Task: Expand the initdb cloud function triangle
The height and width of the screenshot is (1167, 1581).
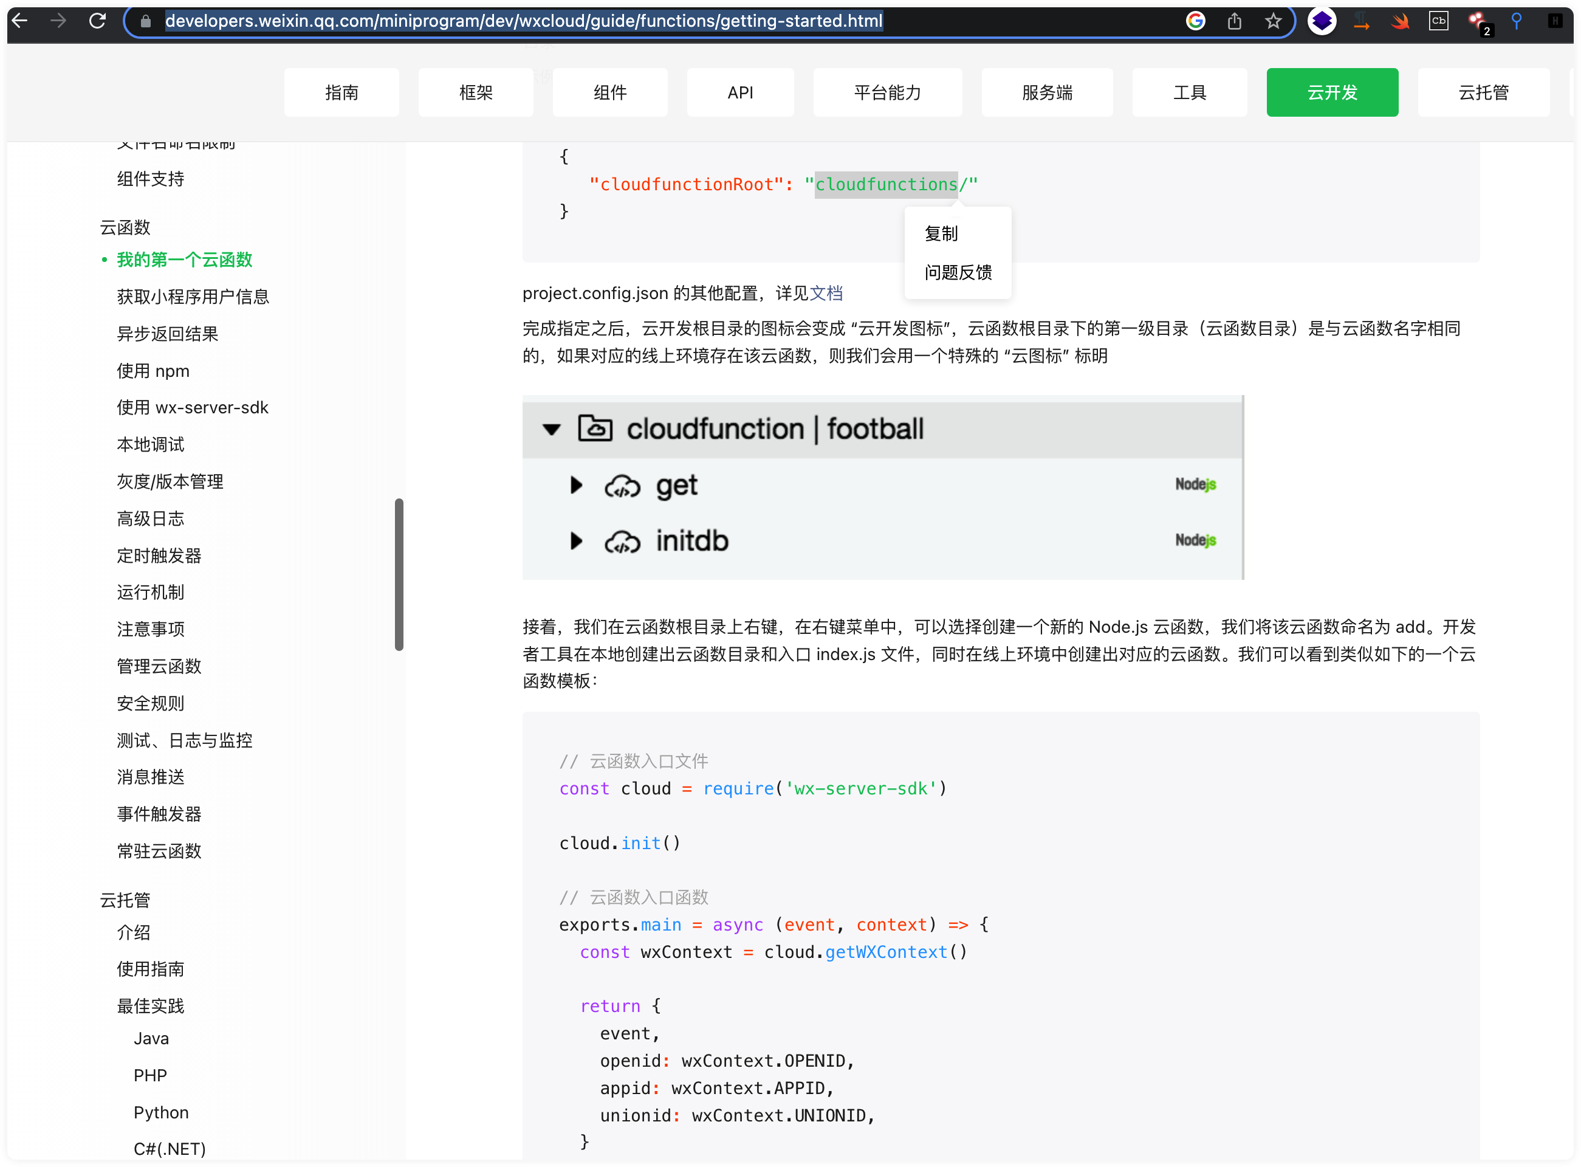Action: tap(576, 540)
